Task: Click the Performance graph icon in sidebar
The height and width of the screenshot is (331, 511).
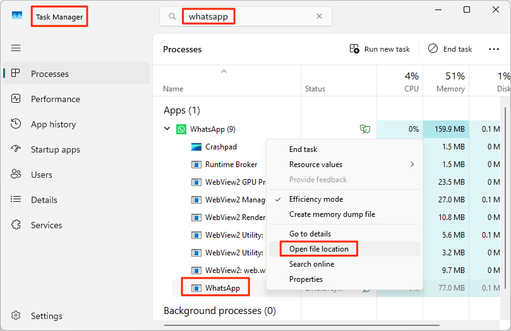Action: coord(16,98)
